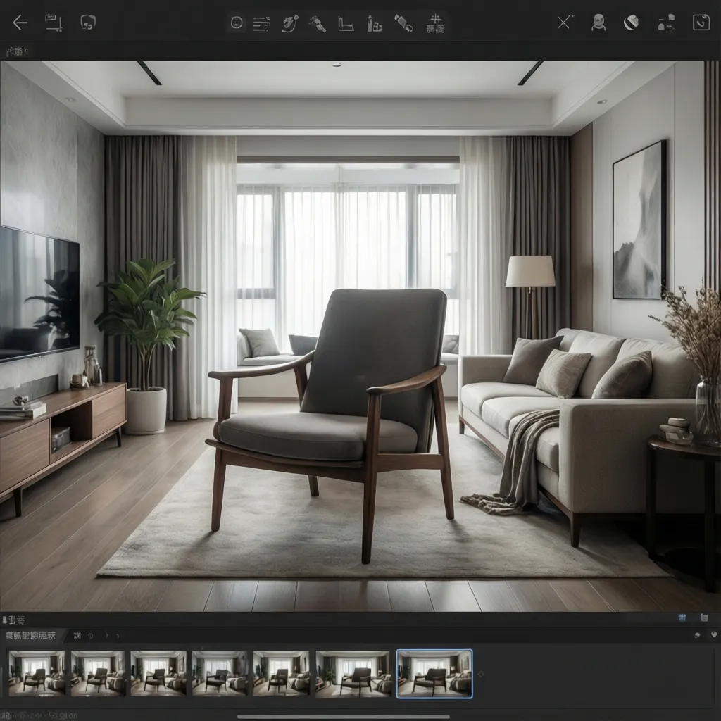The height and width of the screenshot is (721, 721).
Task: Open the crop and rotate tool
Action: coord(346,23)
